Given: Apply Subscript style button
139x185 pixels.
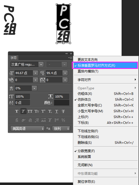Looking at the screenshot, I should [50, 111].
